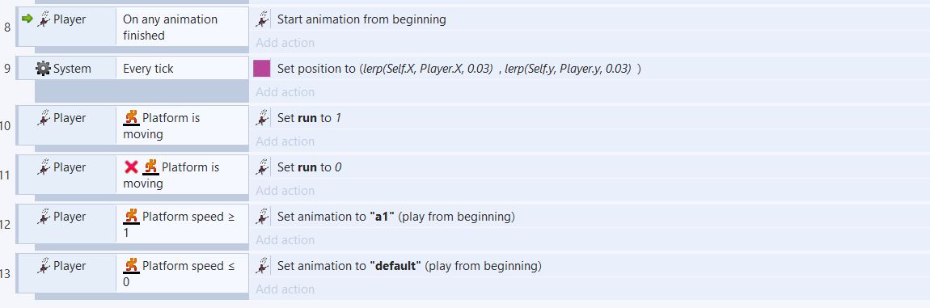Click the red inverted X icon in event 11
The image size is (930, 308).
point(131,167)
